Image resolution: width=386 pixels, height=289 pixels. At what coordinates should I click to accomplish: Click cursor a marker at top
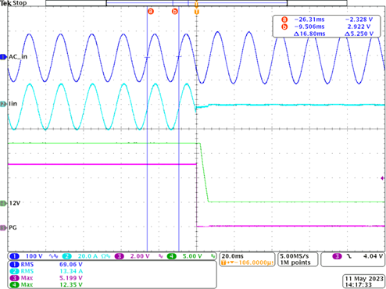(x=151, y=11)
